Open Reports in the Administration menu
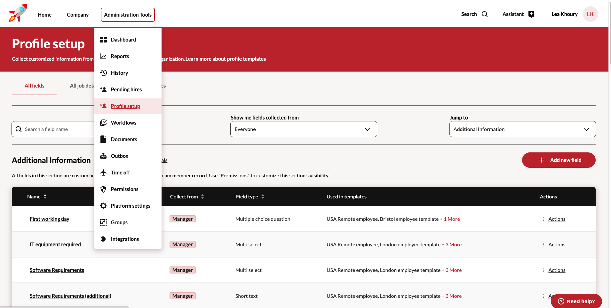Image resolution: width=611 pixels, height=308 pixels. pos(120,56)
